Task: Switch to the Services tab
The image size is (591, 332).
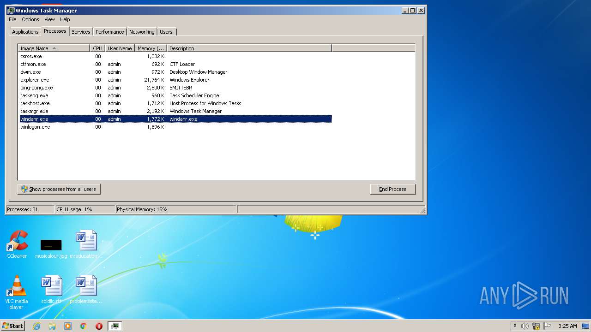Action: 81,32
